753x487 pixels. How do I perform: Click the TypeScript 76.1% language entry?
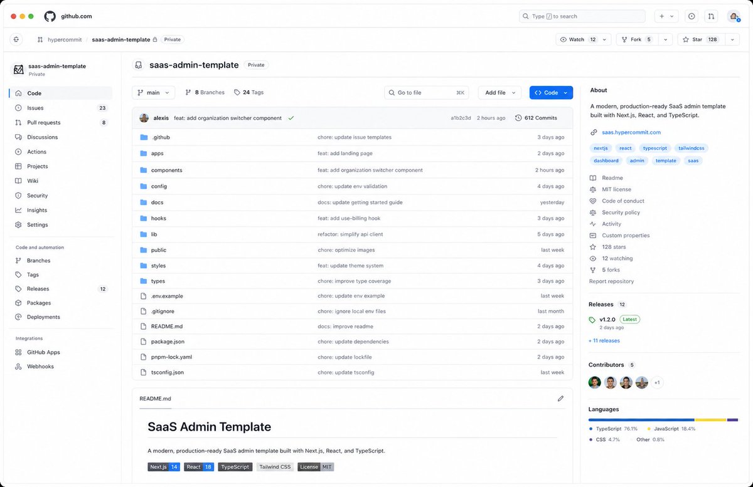click(x=613, y=429)
